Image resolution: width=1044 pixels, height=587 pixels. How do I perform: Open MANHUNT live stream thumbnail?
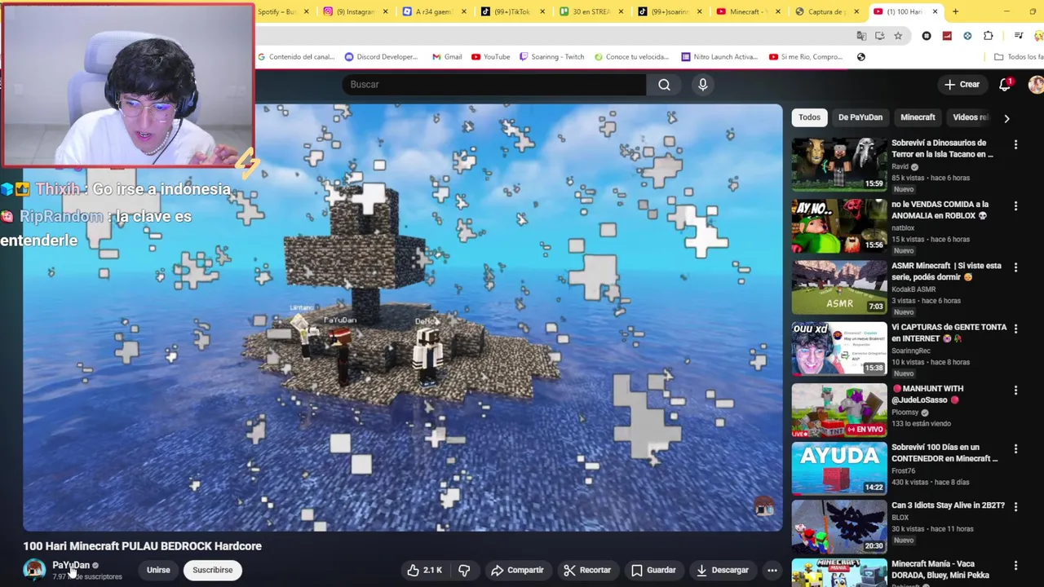pyautogui.click(x=839, y=409)
